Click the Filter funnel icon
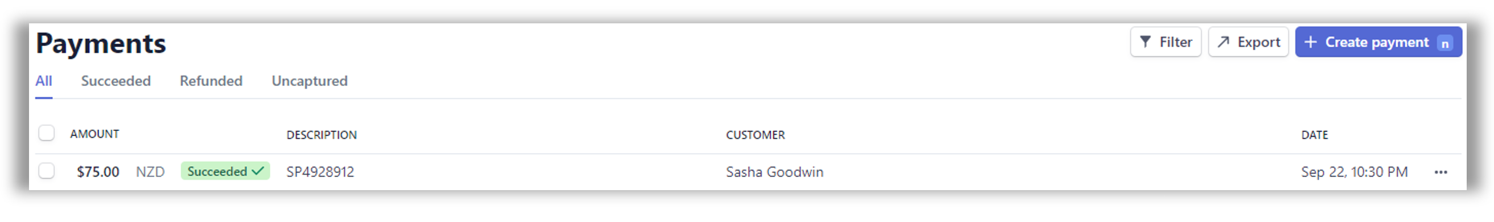 pos(1145,42)
